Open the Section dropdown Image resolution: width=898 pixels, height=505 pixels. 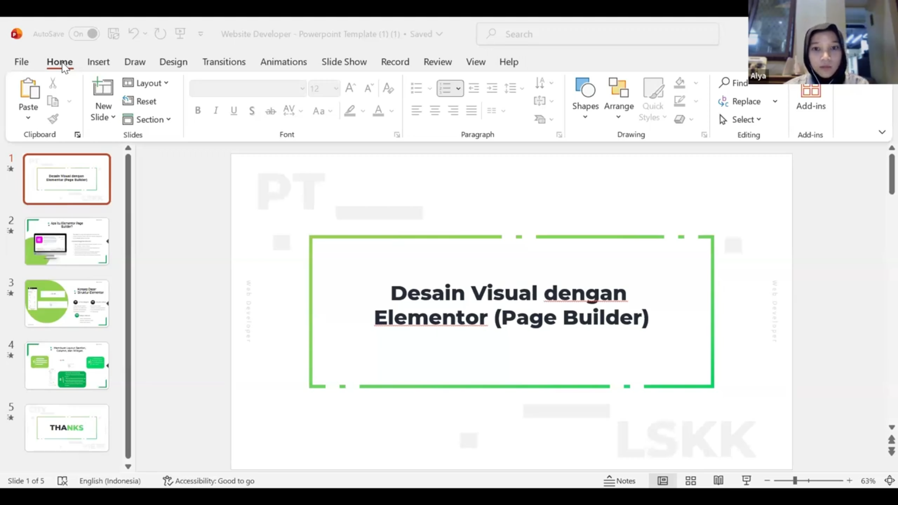tap(147, 119)
